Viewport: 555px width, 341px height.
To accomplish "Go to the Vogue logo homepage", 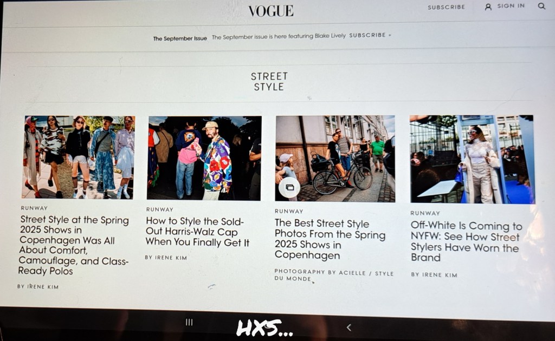I will [x=271, y=11].
